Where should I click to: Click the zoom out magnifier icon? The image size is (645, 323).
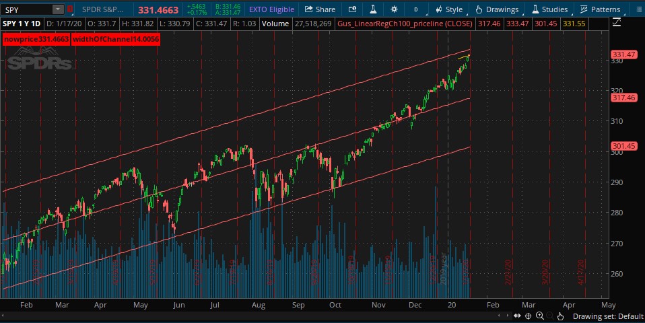550,316
